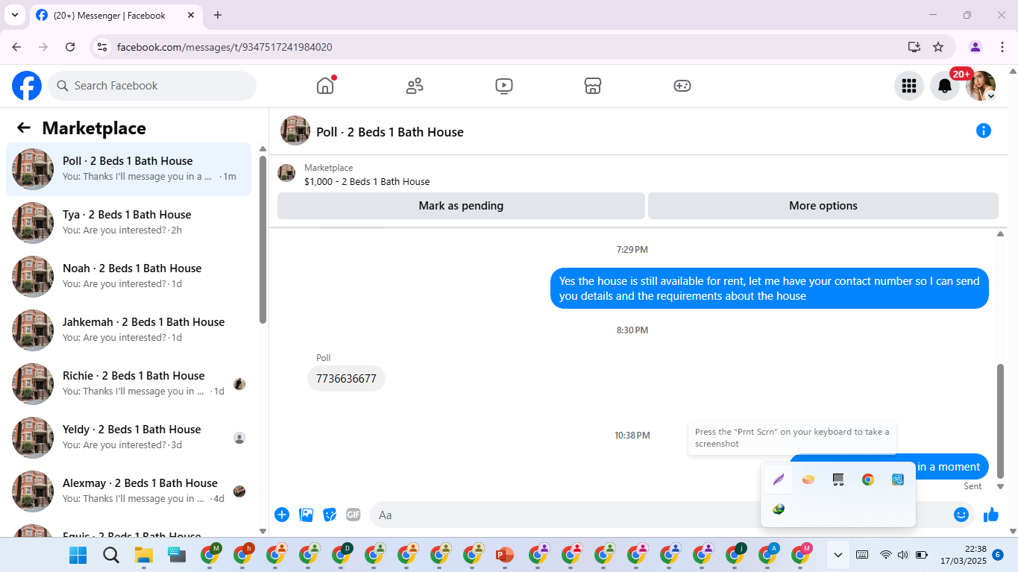Select Poll's conversation in the list
This screenshot has width=1018, height=572.
point(129,169)
